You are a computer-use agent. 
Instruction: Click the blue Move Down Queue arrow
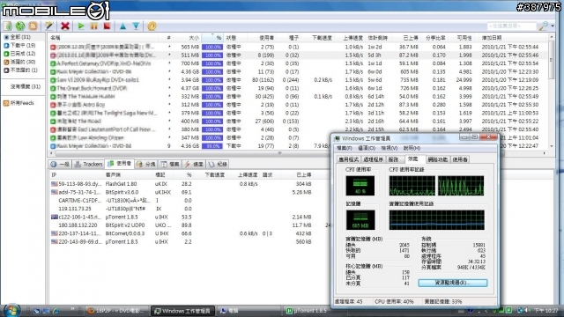click(136, 26)
